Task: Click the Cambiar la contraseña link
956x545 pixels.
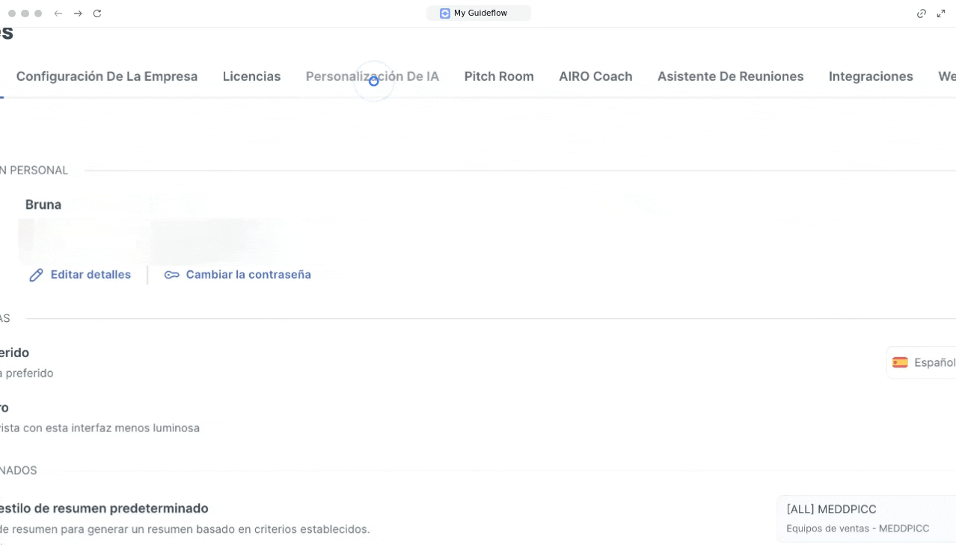Action: click(x=248, y=275)
